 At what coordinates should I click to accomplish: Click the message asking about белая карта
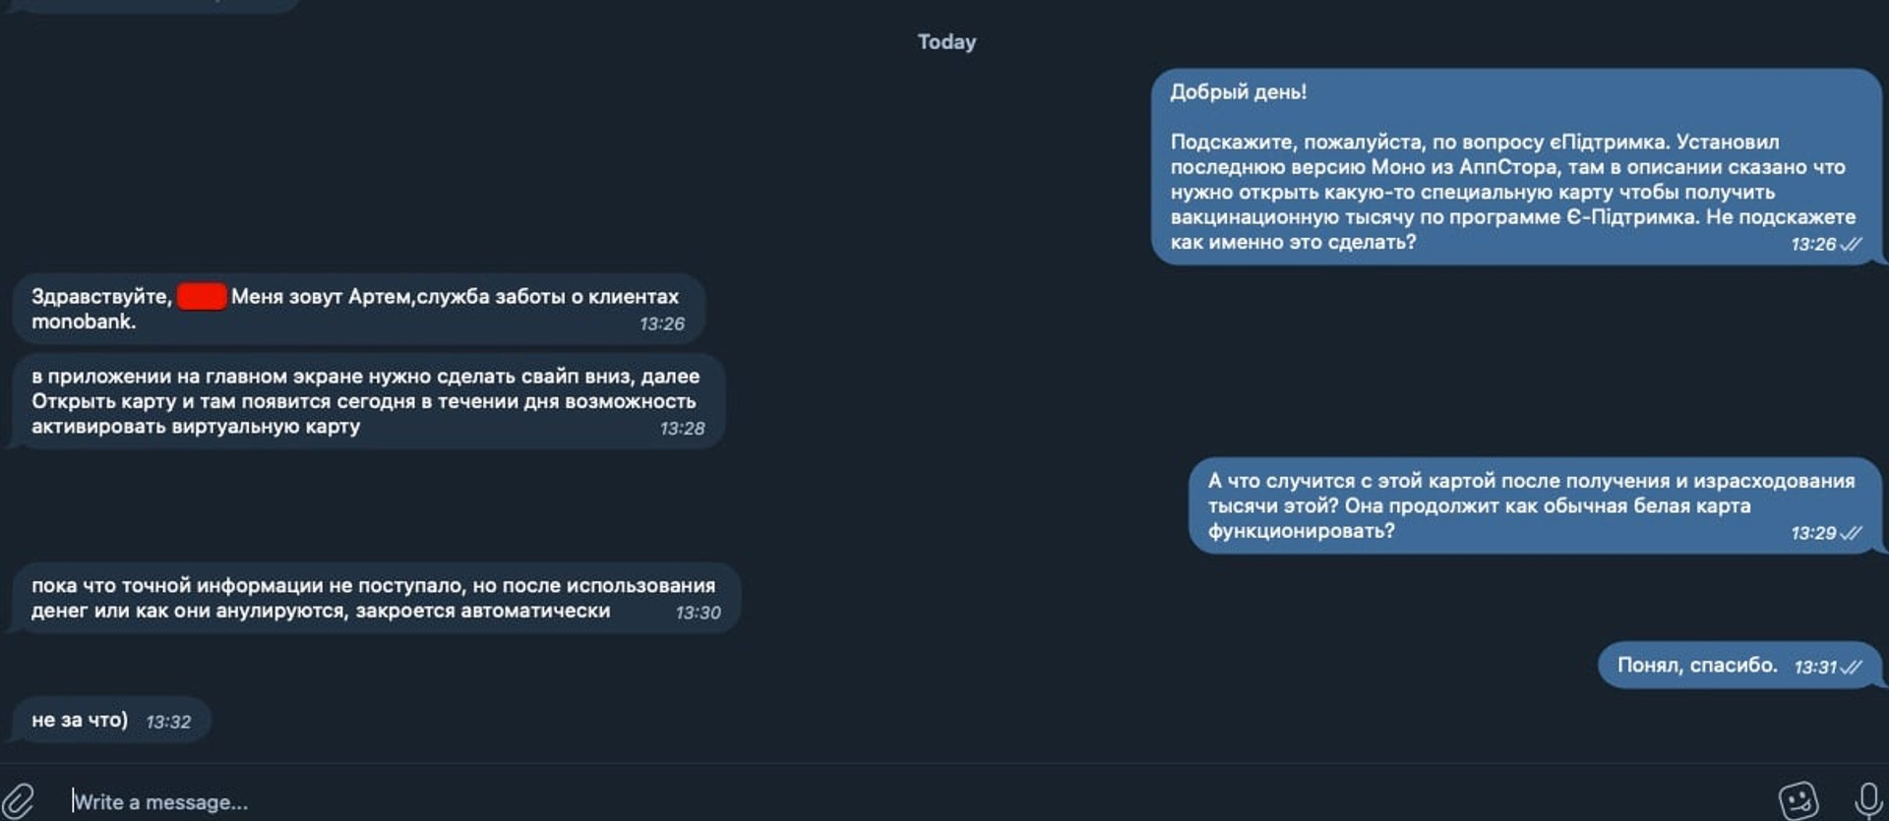click(1535, 505)
